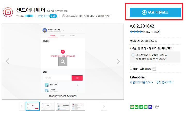Click the magnifier zoom icon on the screenshot
Screen dimensions: 186x114
[63, 62]
